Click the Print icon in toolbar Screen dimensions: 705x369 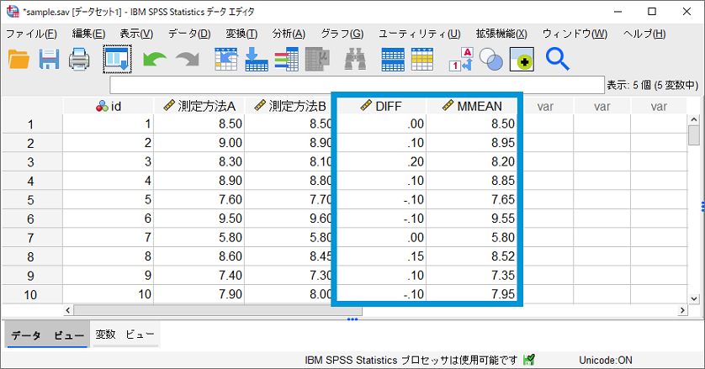click(80, 59)
